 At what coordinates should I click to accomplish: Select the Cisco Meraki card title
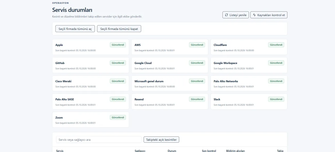[x=63, y=81]
